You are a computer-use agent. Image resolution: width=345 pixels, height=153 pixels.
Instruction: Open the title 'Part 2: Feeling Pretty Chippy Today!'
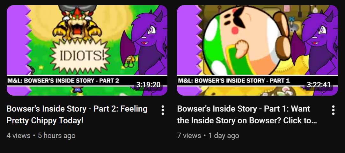pyautogui.click(x=77, y=115)
